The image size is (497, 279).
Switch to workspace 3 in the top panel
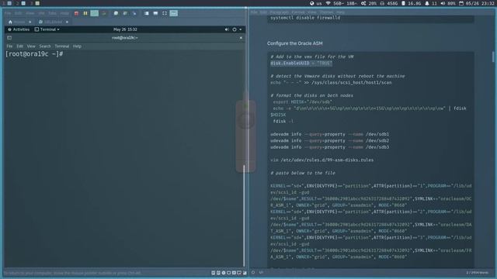[35, 3]
